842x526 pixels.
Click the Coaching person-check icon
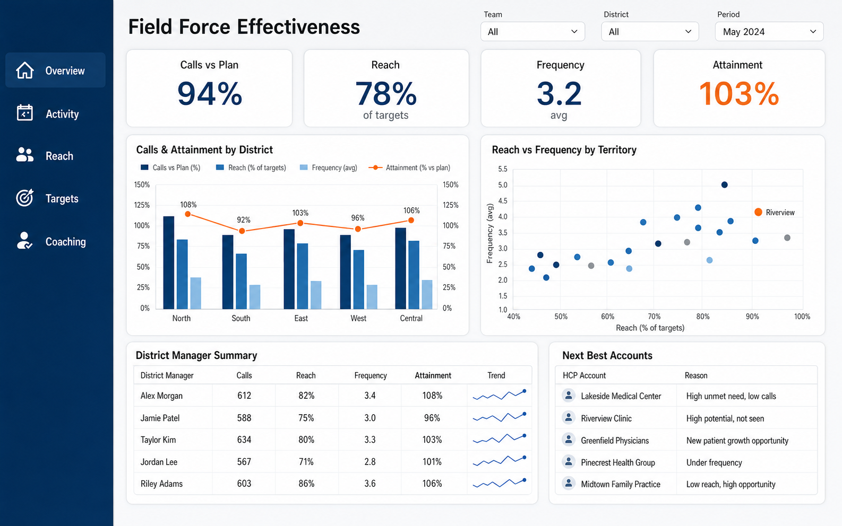[24, 240]
